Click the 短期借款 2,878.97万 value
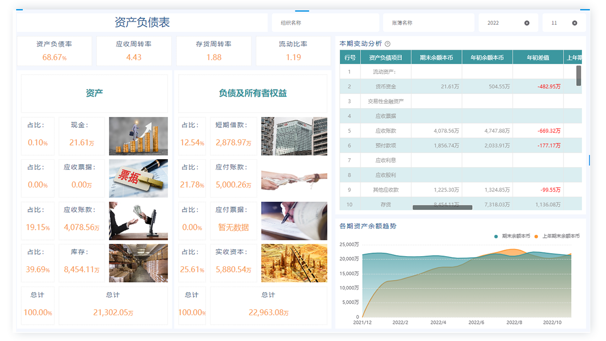Viewport: 606px width, 341px height. point(233,143)
